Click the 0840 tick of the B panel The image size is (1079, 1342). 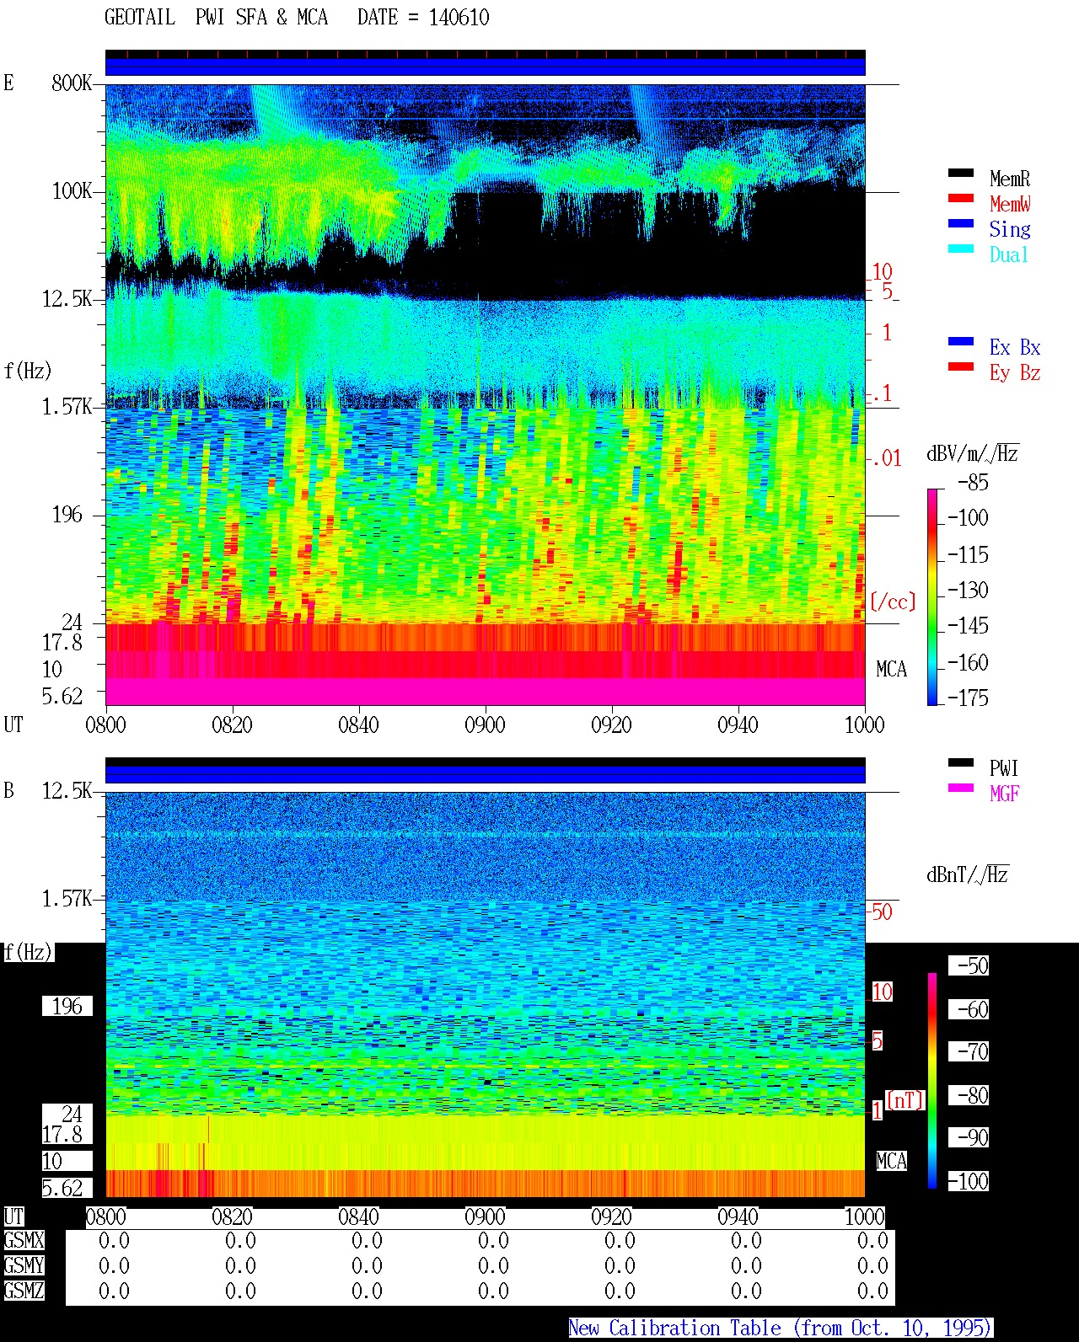358,1217
